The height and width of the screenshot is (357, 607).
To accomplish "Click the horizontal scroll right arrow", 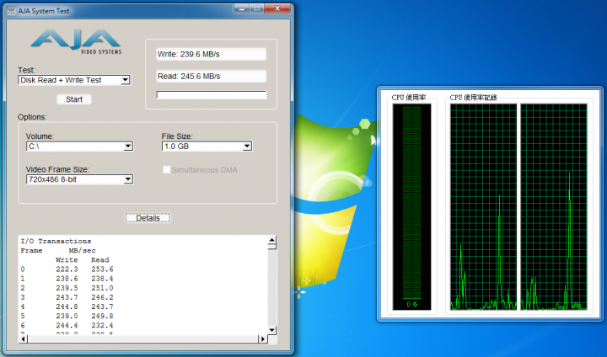I will [x=262, y=339].
